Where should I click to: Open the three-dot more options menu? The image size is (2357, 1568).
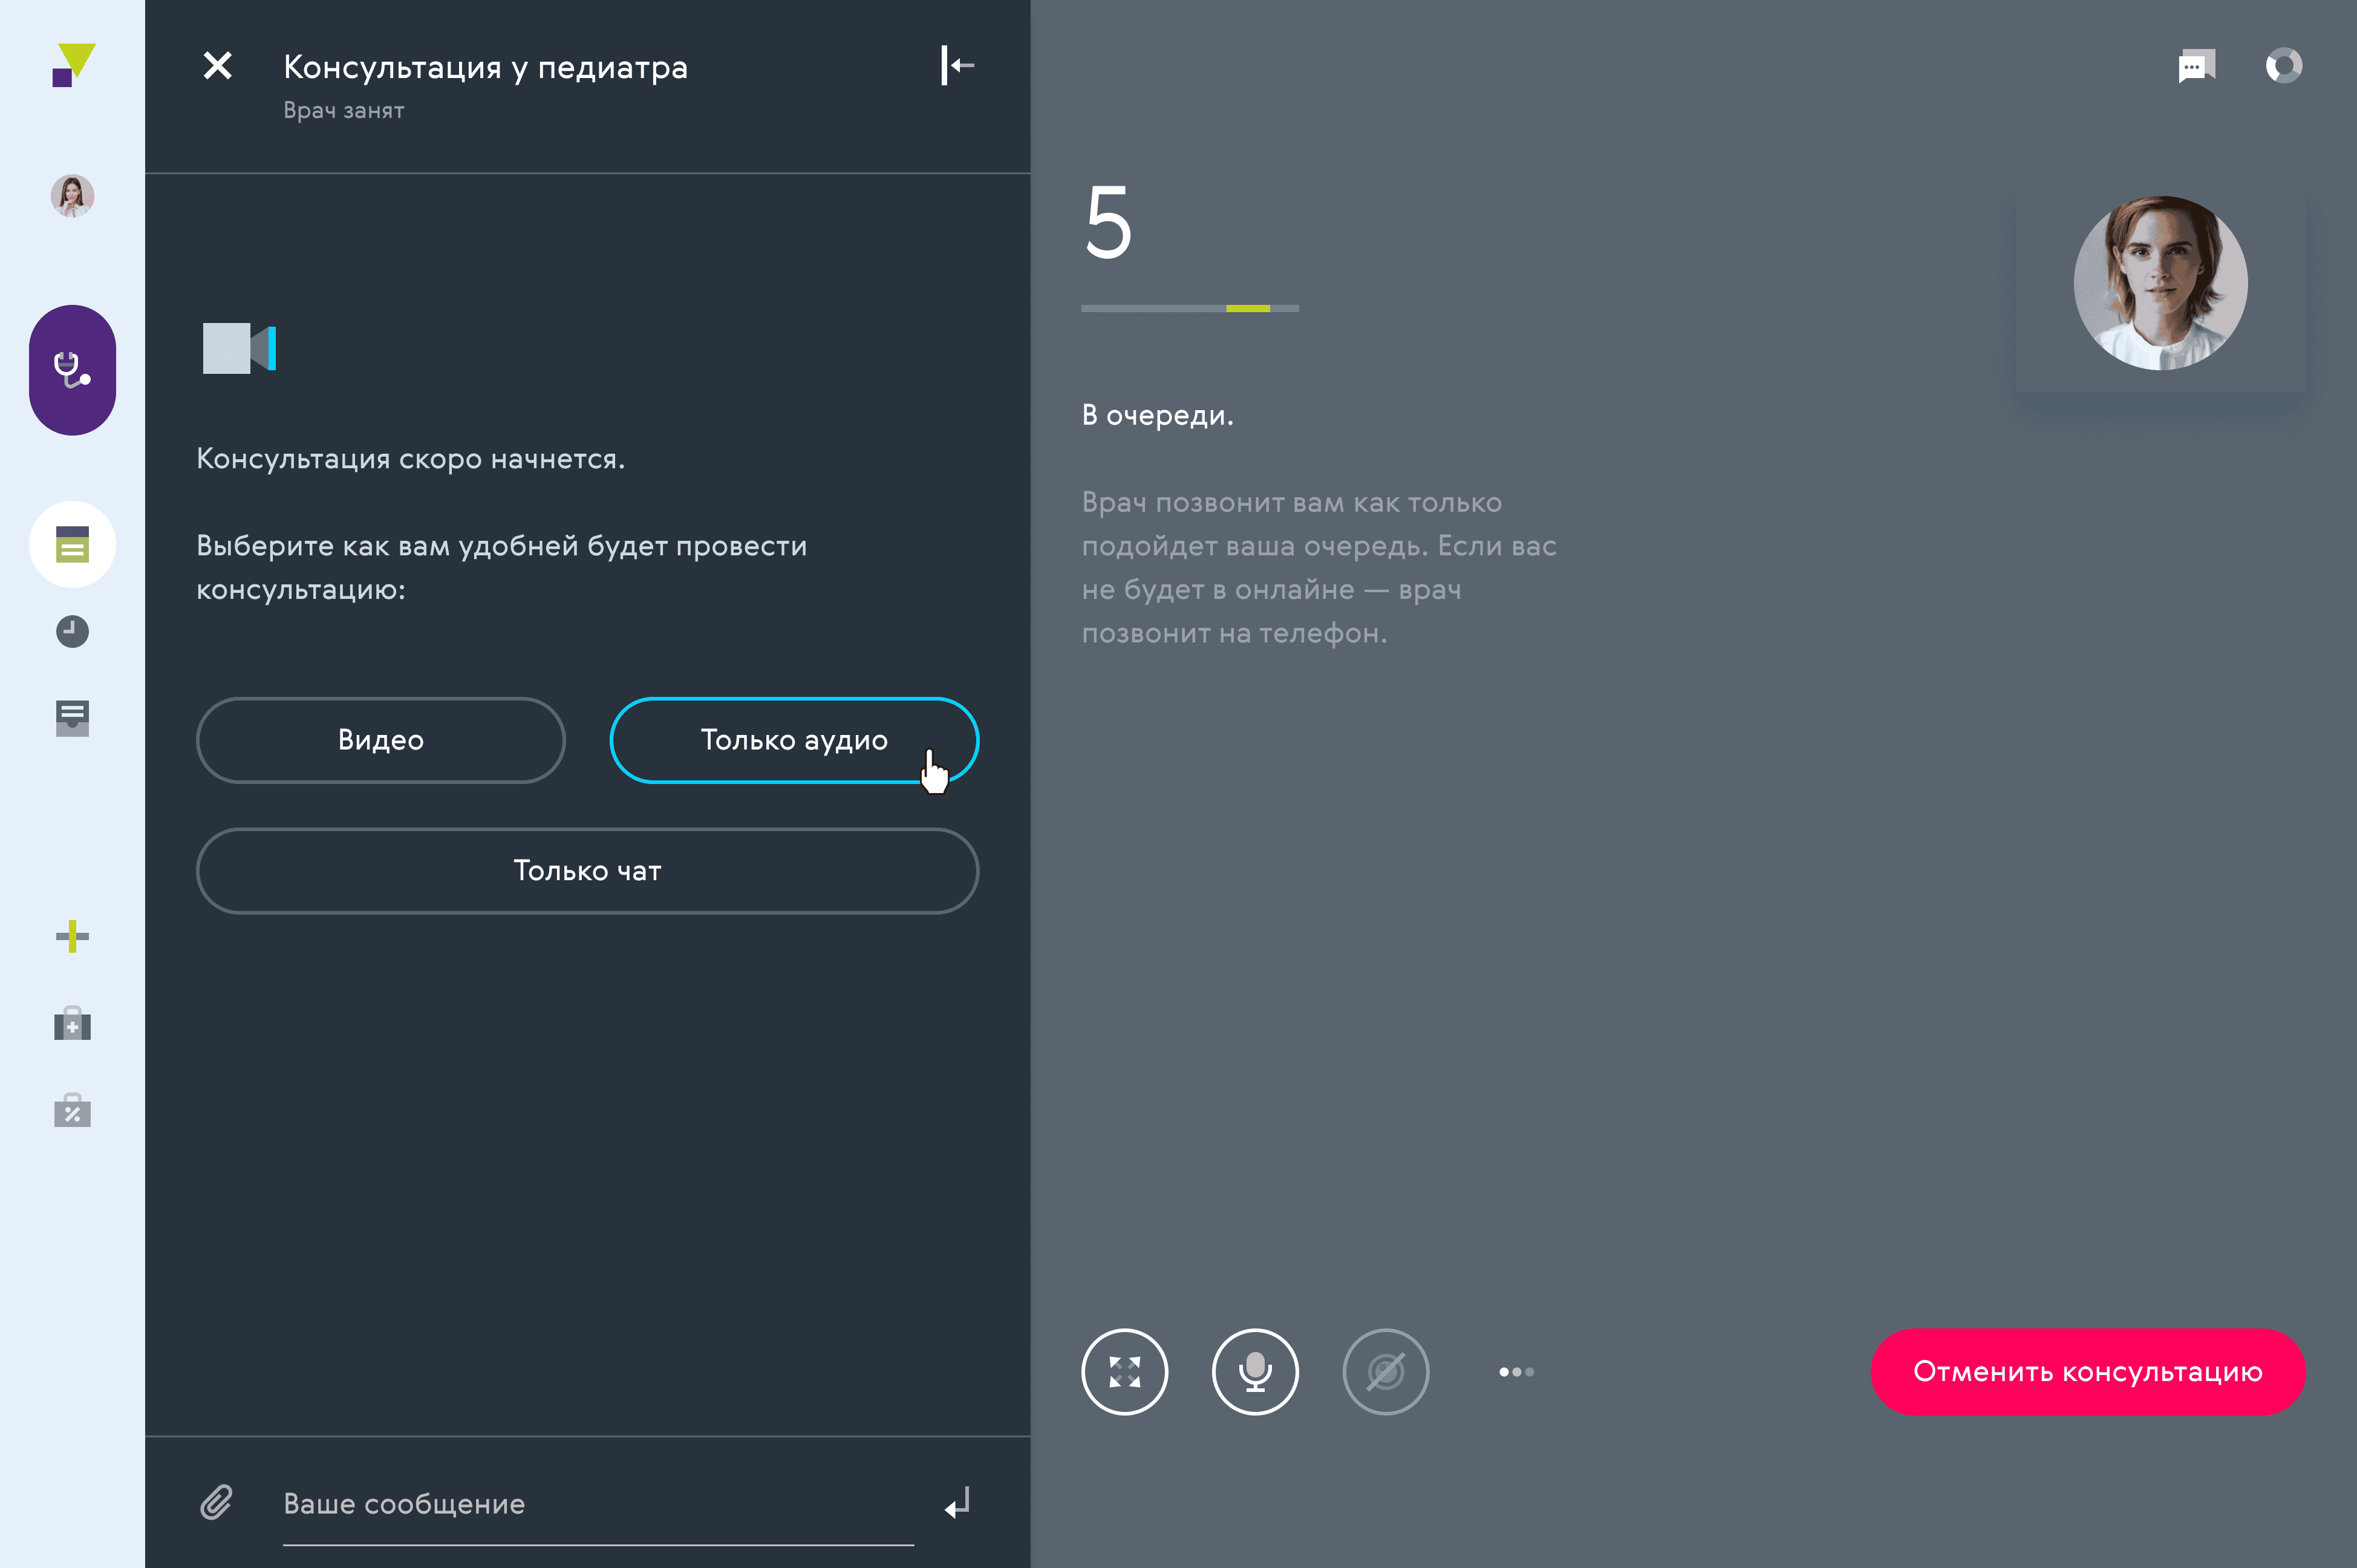(x=1516, y=1371)
